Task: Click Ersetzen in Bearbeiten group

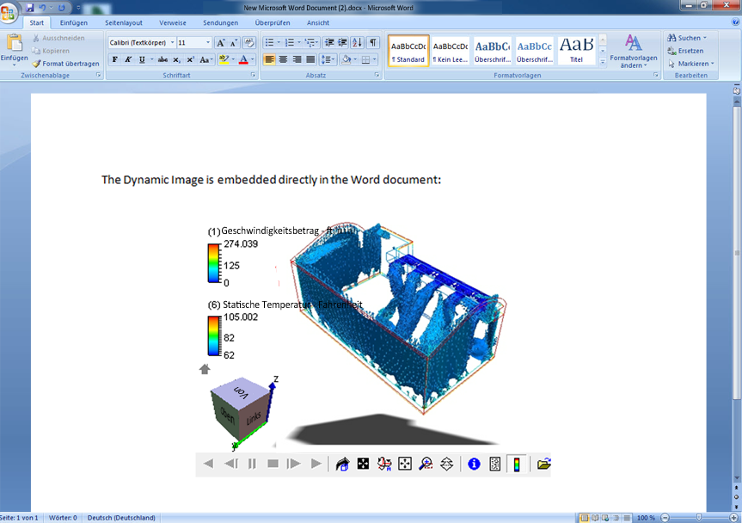Action: tap(685, 51)
